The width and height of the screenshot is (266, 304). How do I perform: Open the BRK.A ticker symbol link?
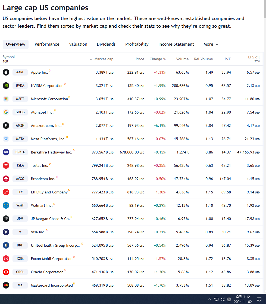[x=20, y=152]
